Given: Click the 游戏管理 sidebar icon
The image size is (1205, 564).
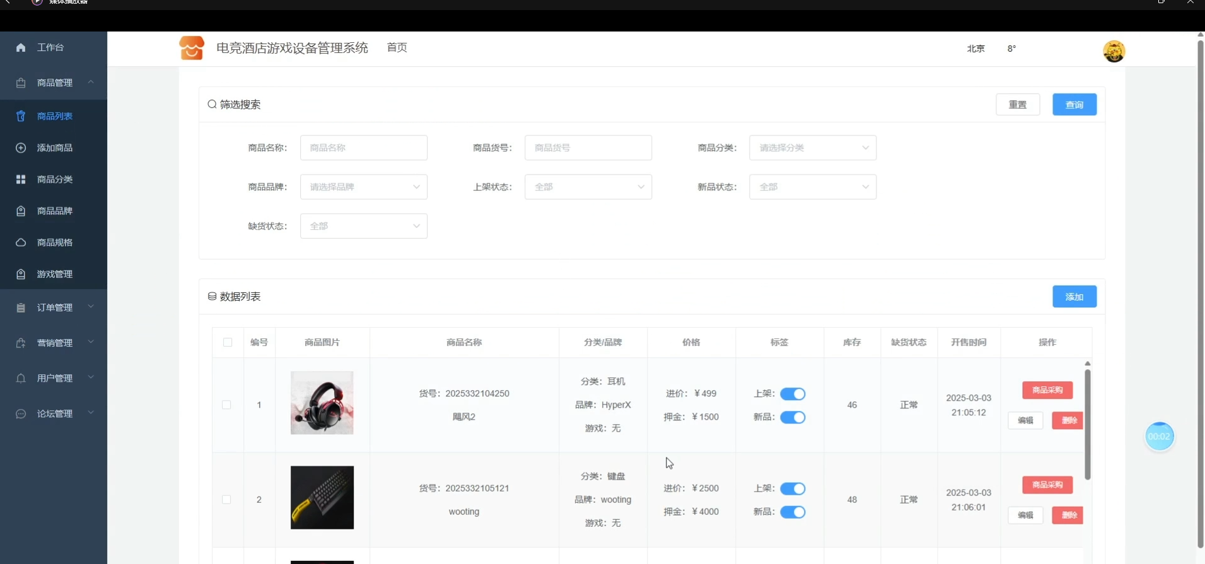Looking at the screenshot, I should [21, 274].
